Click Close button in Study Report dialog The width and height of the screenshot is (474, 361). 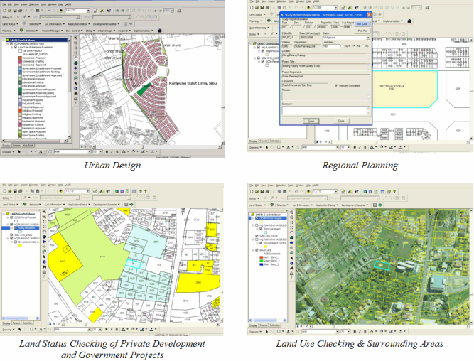(341, 121)
